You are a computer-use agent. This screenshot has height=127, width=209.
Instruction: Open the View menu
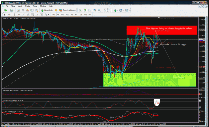click(x=13, y=6)
